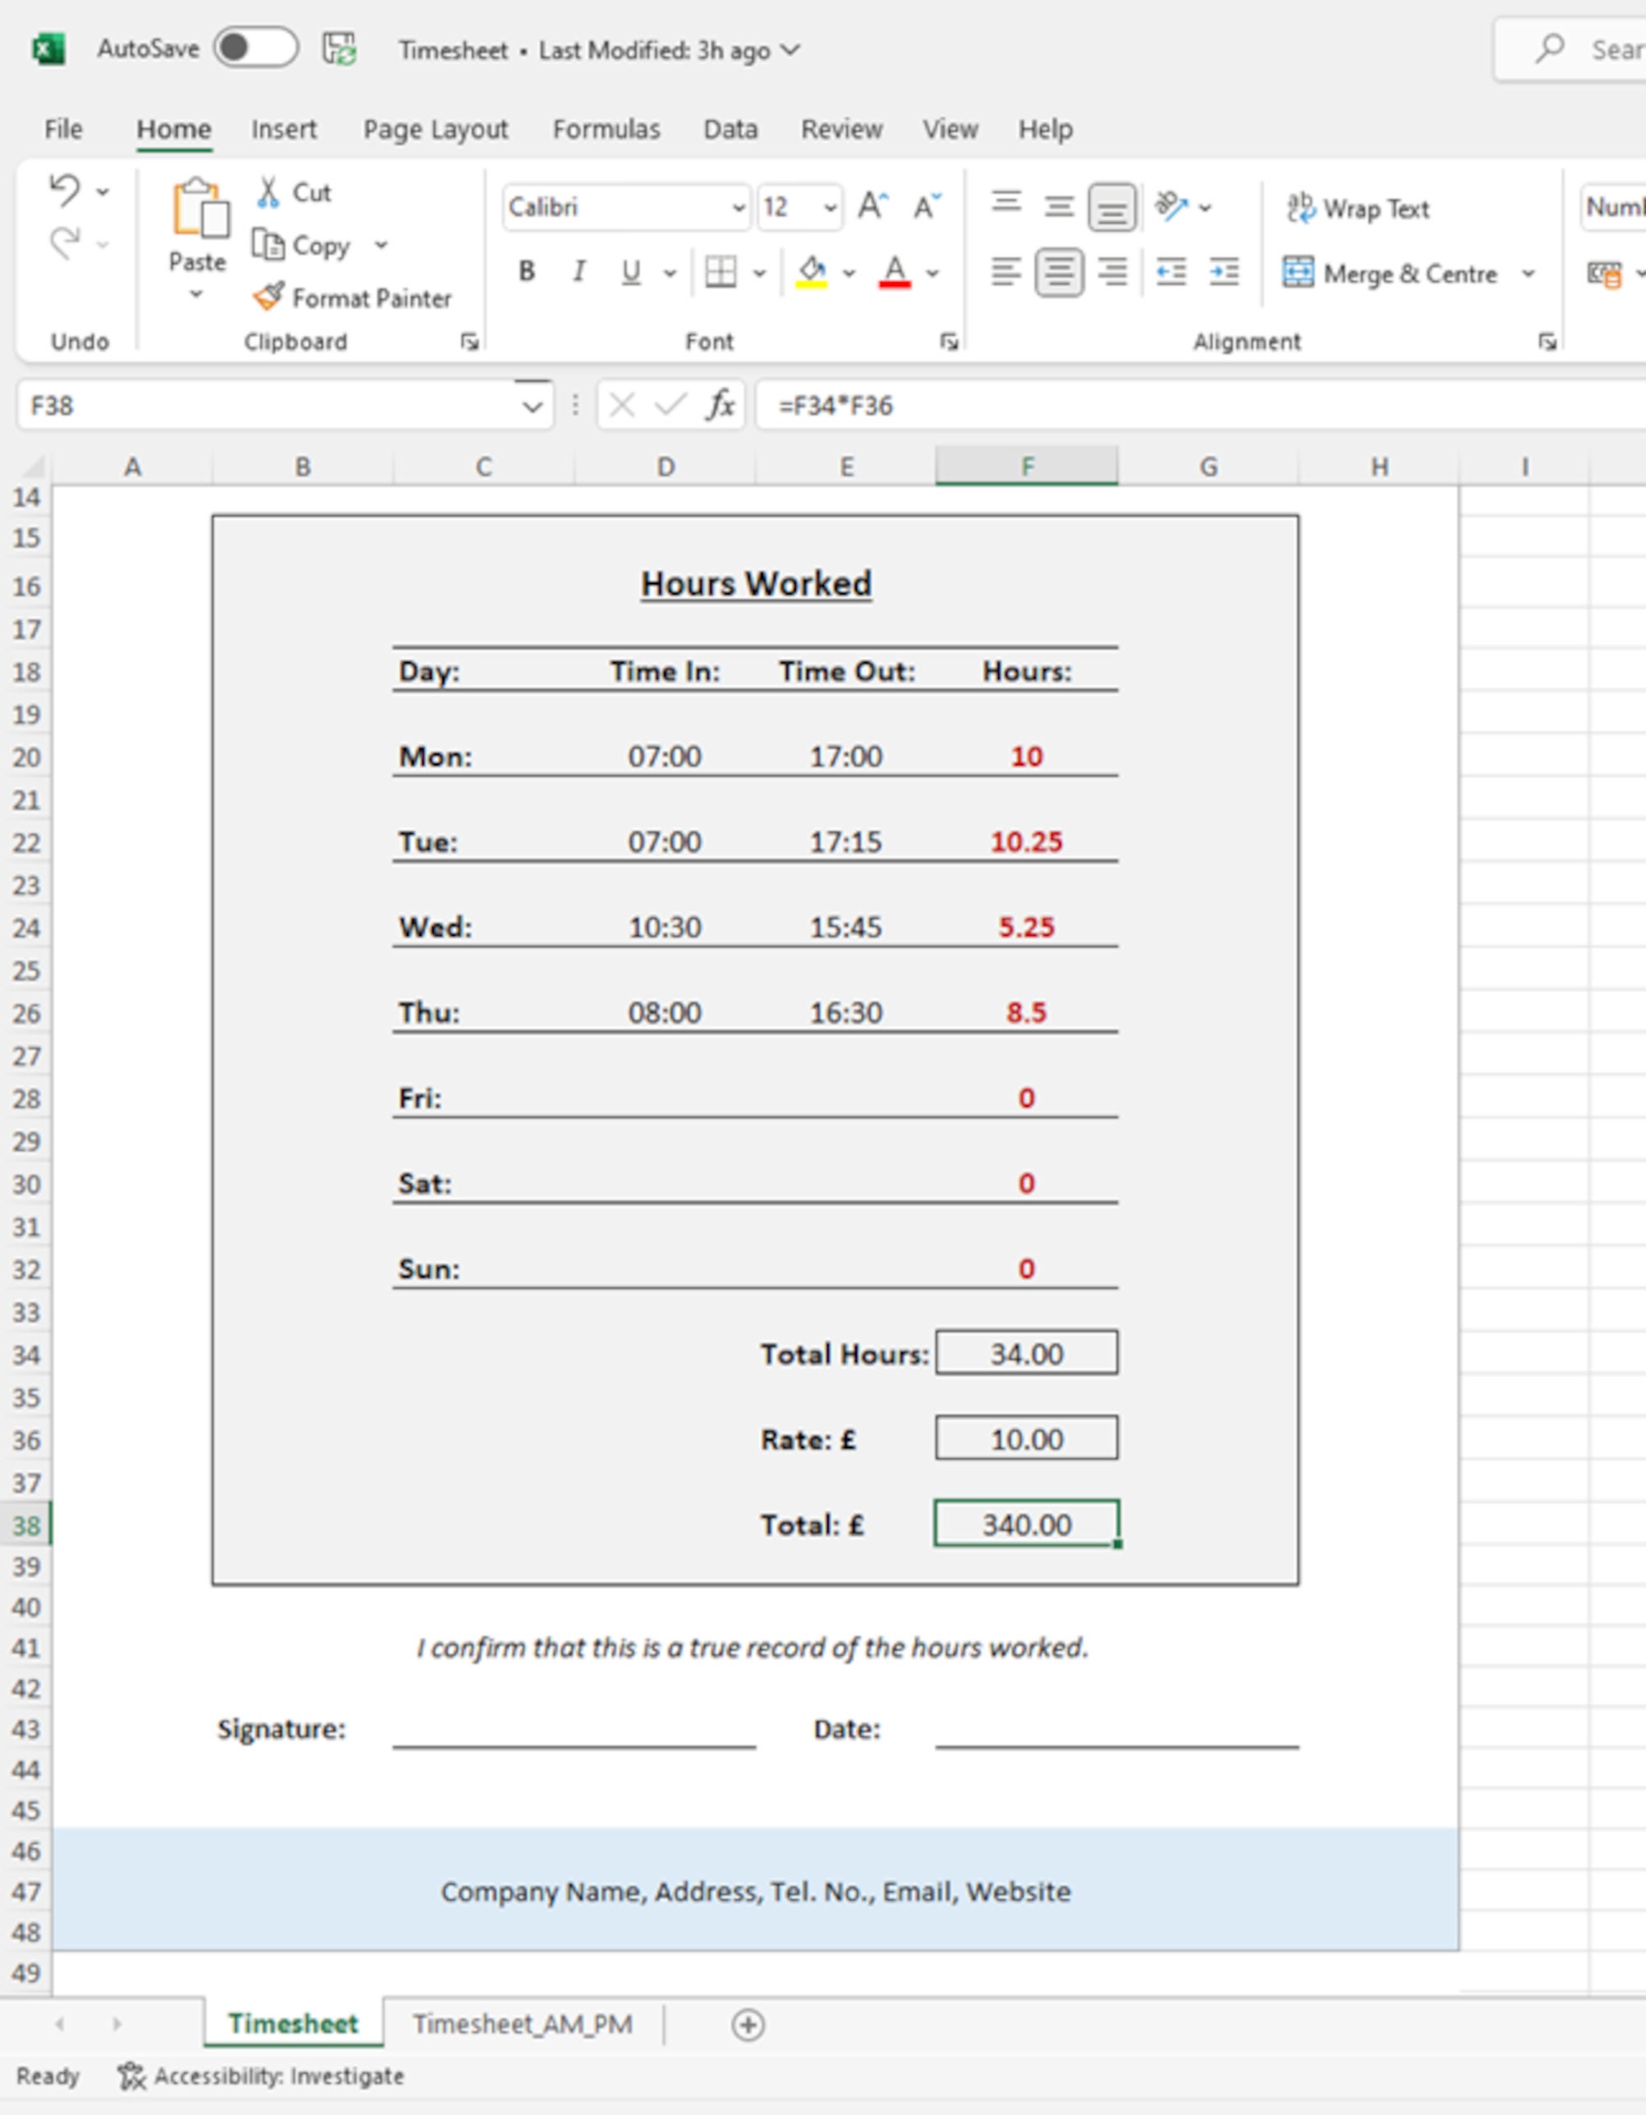
Task: Expand the Undo history dropdown
Action: [x=103, y=192]
